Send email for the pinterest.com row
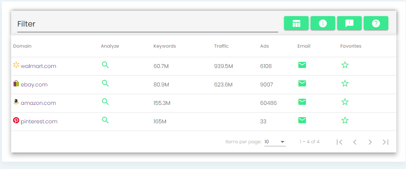The height and width of the screenshot is (169, 406). pyautogui.click(x=302, y=120)
